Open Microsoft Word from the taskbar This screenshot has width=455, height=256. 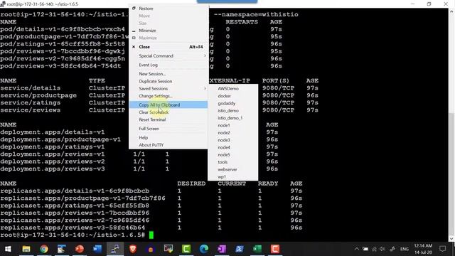coord(97,249)
